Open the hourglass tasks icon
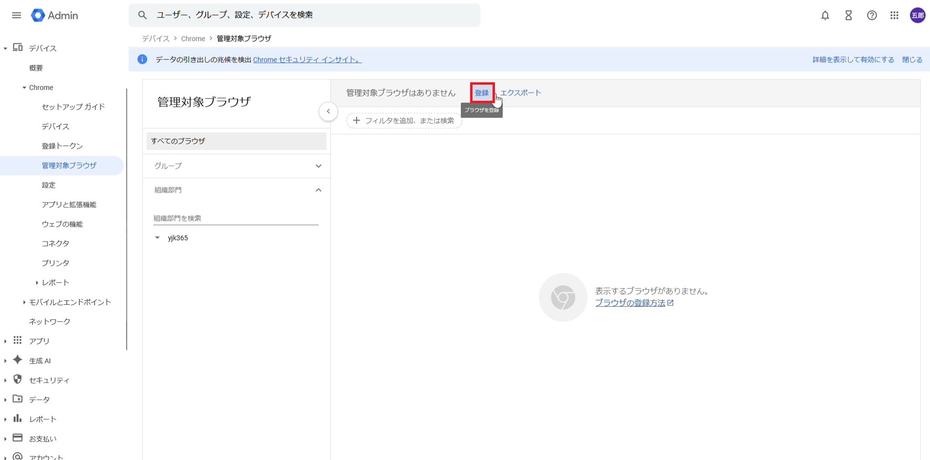 (x=848, y=15)
